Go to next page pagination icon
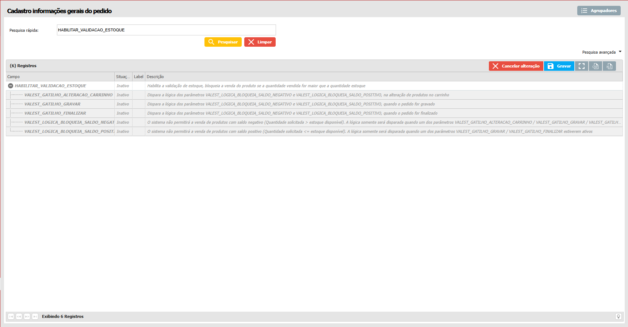The width and height of the screenshot is (628, 327). coord(27,316)
